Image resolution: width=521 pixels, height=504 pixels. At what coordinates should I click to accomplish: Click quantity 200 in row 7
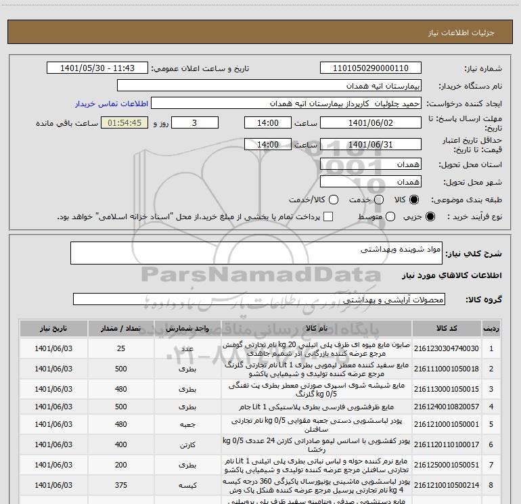tap(121, 465)
